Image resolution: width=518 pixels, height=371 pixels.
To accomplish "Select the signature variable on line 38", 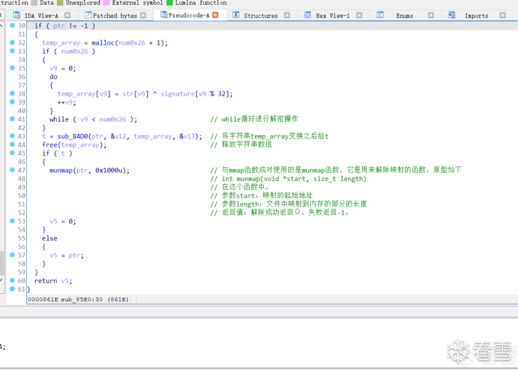I will point(178,94).
